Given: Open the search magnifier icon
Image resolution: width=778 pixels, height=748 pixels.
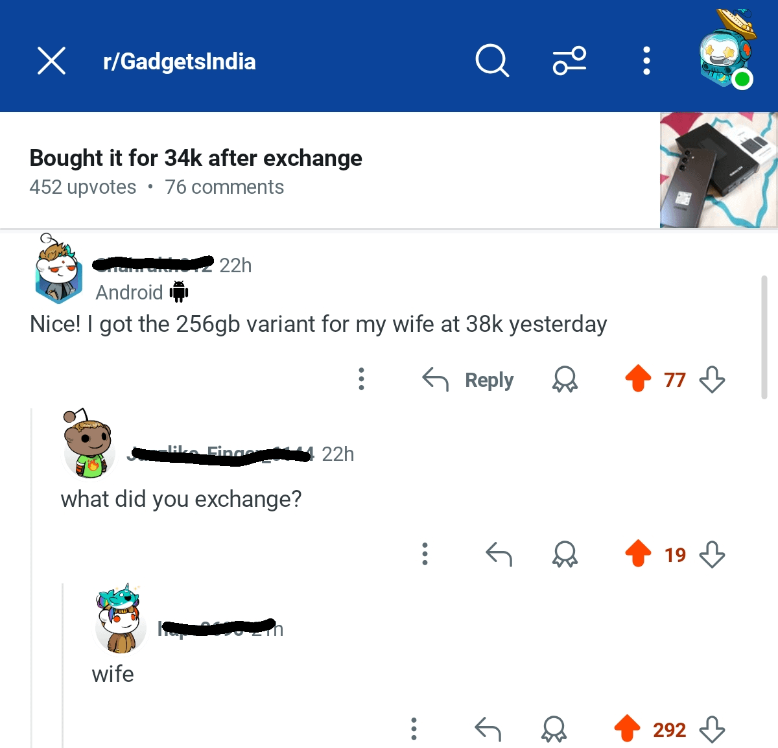Looking at the screenshot, I should [492, 61].
